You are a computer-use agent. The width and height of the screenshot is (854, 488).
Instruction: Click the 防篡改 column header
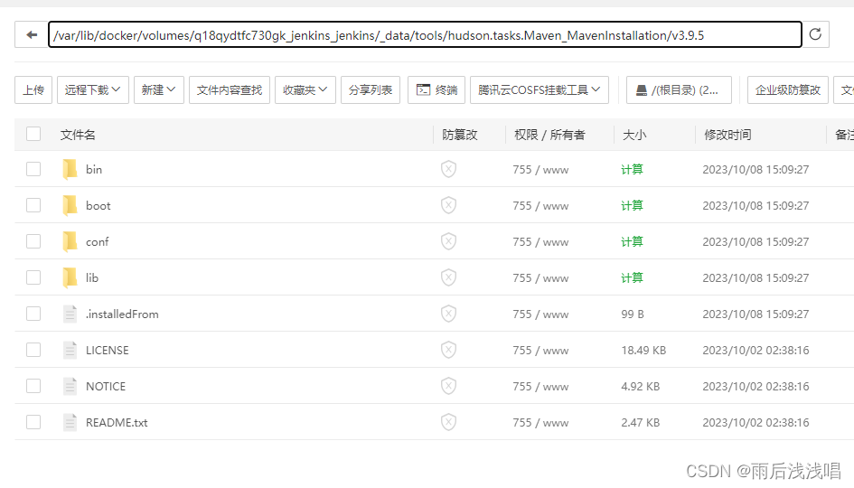point(460,135)
